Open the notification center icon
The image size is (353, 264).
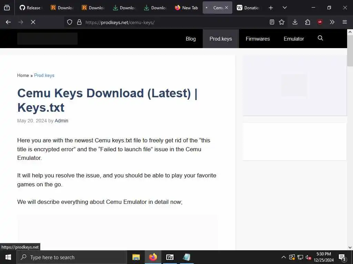tap(342, 257)
